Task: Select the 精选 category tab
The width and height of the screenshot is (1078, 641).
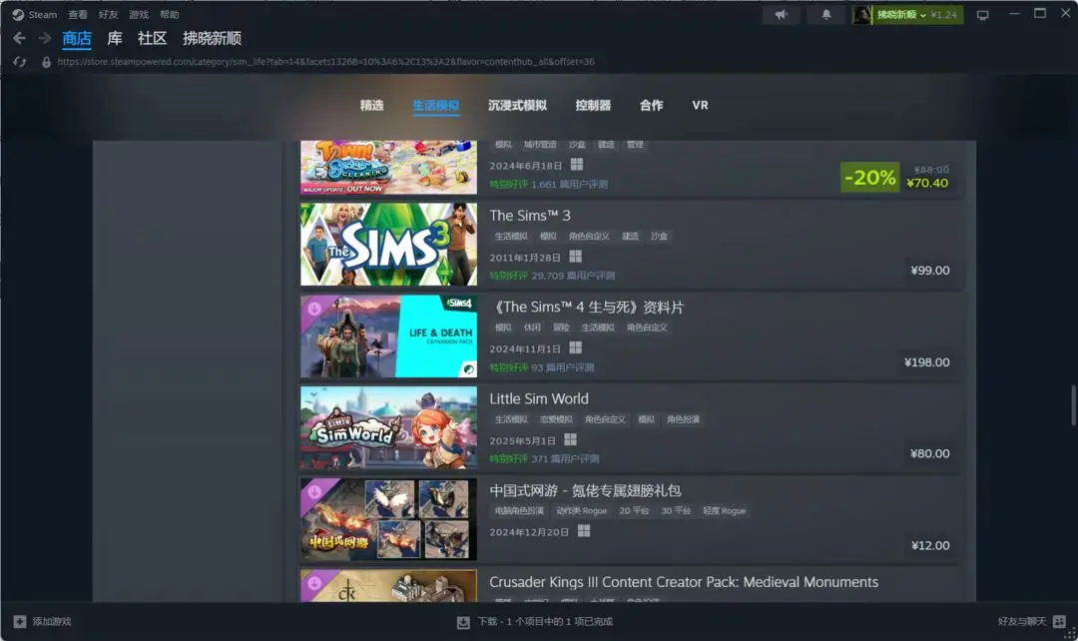Action: pos(372,105)
